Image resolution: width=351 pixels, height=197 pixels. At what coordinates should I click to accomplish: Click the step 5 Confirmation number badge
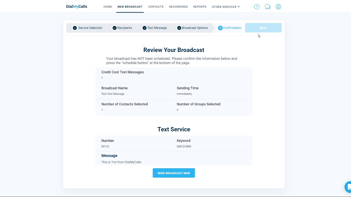[220, 28]
